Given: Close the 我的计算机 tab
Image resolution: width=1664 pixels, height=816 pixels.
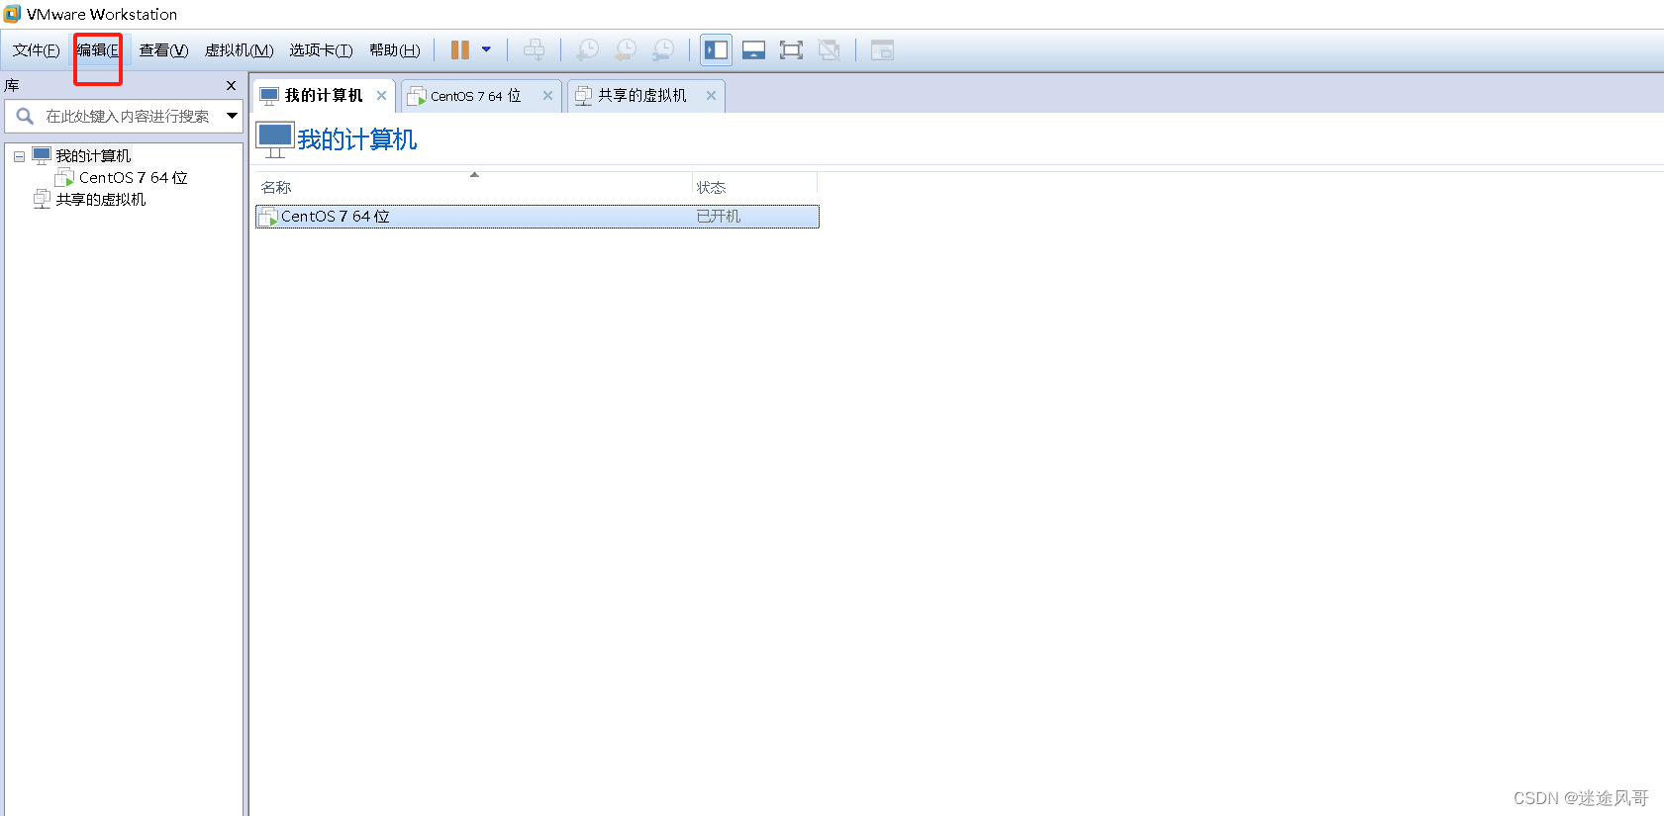Looking at the screenshot, I should pos(381,96).
